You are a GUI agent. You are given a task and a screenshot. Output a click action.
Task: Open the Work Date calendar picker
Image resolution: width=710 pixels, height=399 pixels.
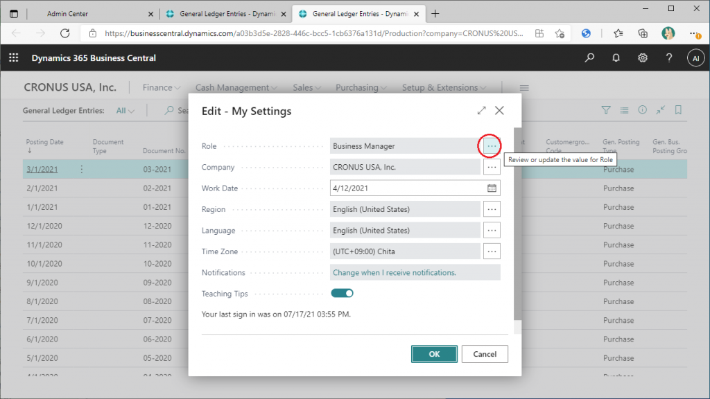coord(492,188)
